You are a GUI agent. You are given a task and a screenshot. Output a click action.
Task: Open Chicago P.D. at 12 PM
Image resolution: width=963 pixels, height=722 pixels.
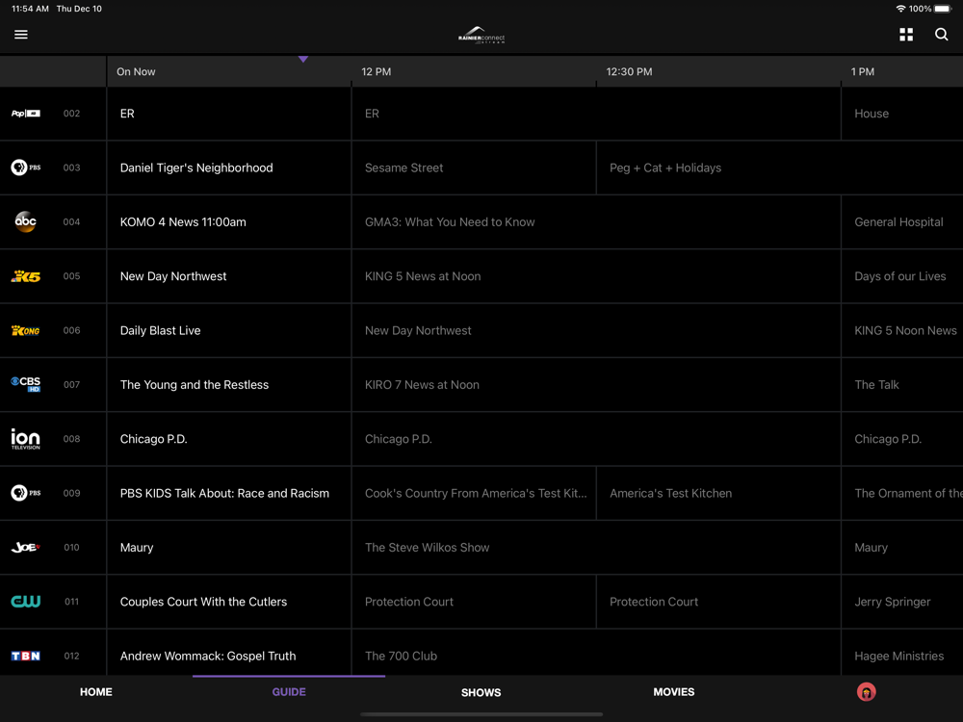click(596, 439)
